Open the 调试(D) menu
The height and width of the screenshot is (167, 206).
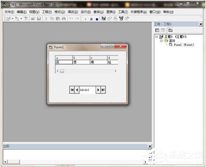[x=73, y=12]
